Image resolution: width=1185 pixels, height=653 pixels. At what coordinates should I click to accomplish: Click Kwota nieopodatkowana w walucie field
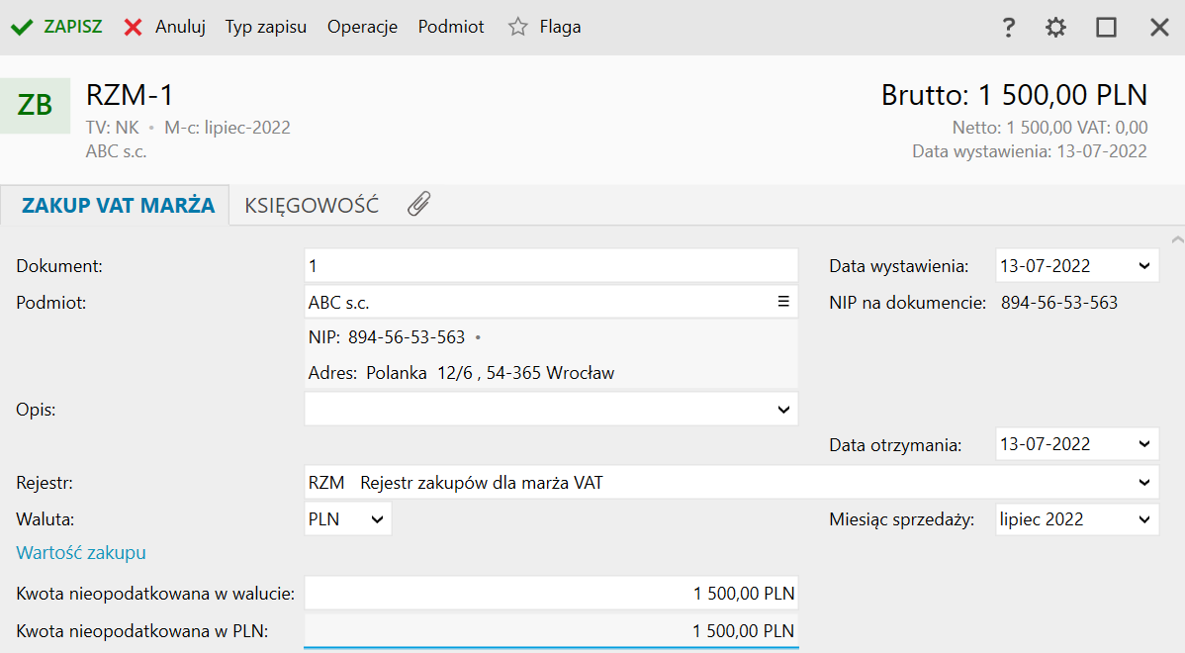coord(551,594)
